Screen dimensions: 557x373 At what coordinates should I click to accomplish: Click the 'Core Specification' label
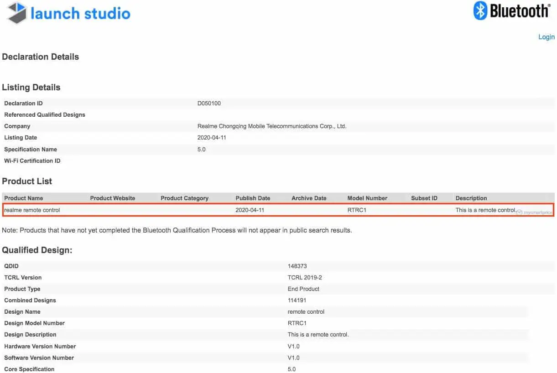[29, 369]
